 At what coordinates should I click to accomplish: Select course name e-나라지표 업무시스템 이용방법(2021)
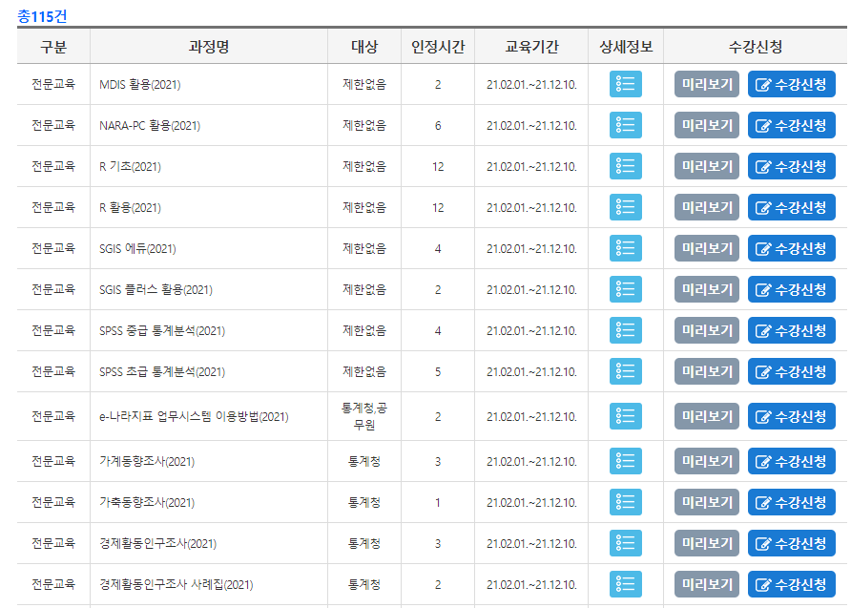pos(194,417)
